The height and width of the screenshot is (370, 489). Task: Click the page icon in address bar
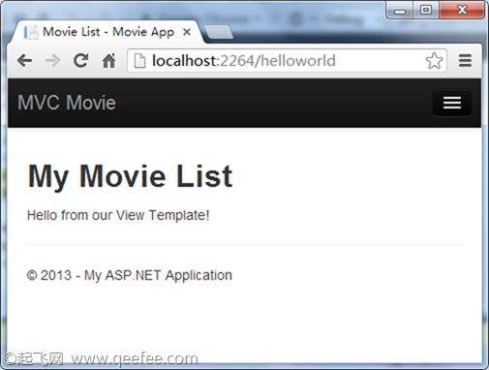click(139, 61)
